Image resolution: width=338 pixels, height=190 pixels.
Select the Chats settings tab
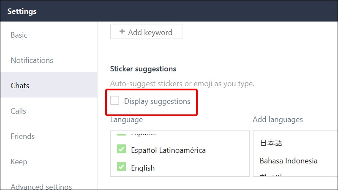[20, 86]
